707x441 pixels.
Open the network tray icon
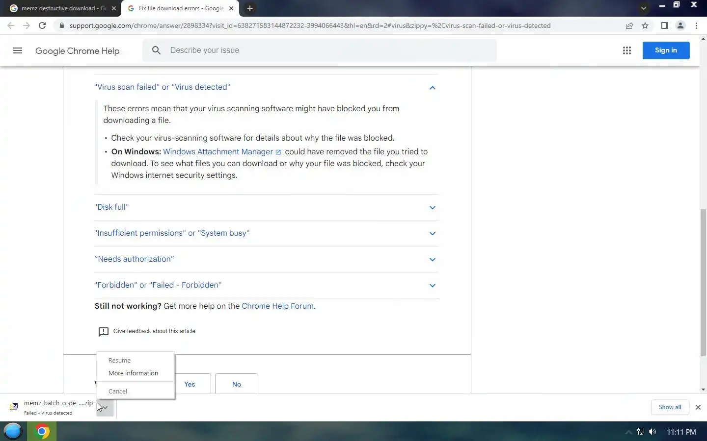tap(641, 432)
